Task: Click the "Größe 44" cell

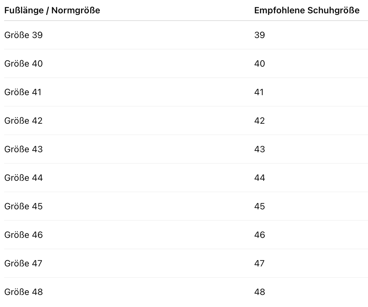Action: pyautogui.click(x=24, y=178)
